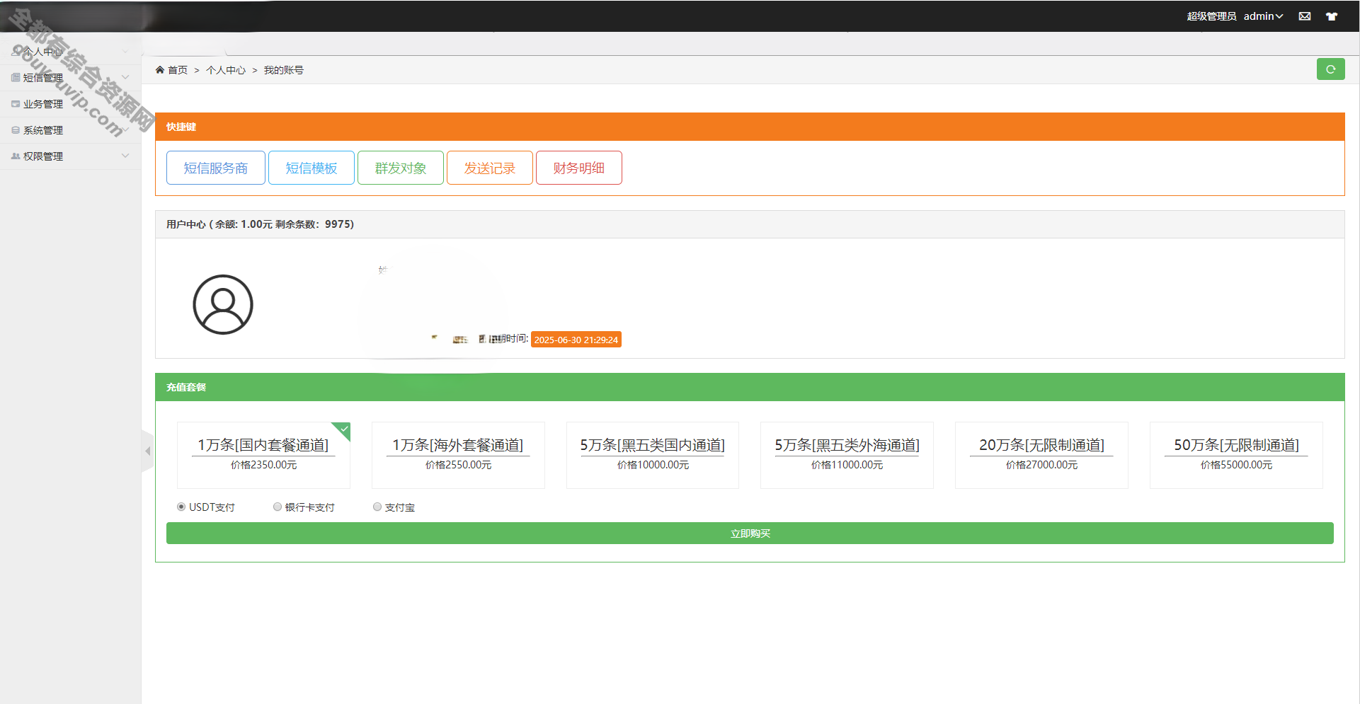This screenshot has width=1360, height=704.
Task: Click 系统管理 sidebar icon
Action: click(x=16, y=130)
